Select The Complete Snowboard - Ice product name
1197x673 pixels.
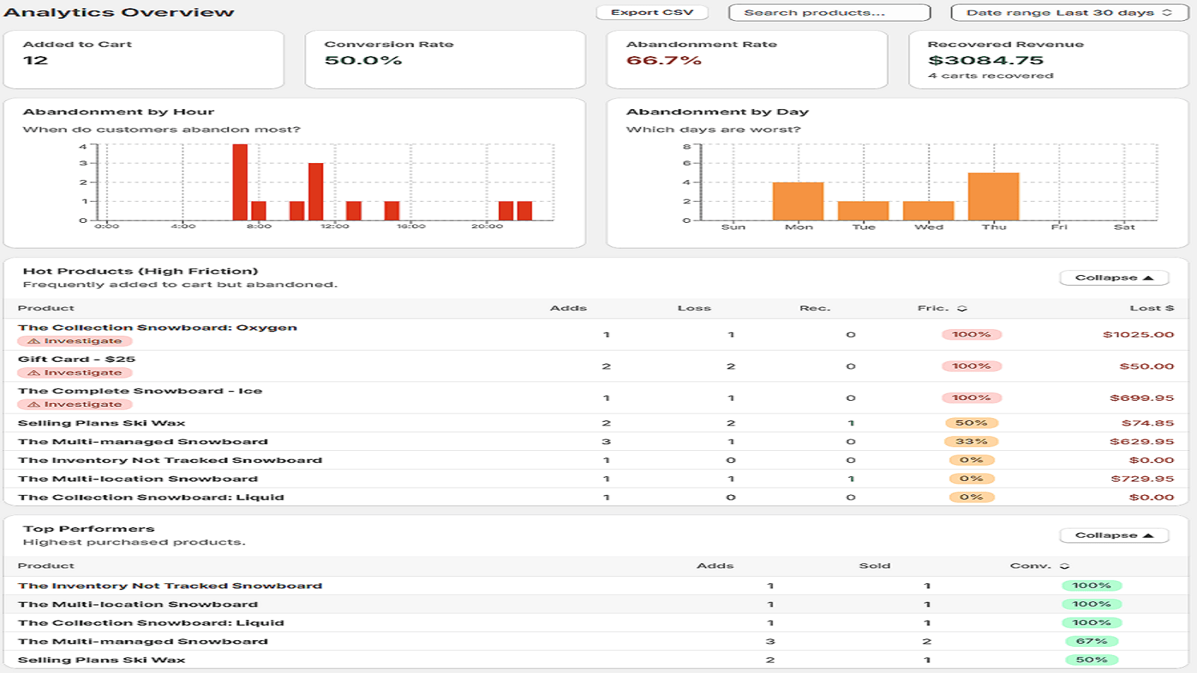coord(140,391)
